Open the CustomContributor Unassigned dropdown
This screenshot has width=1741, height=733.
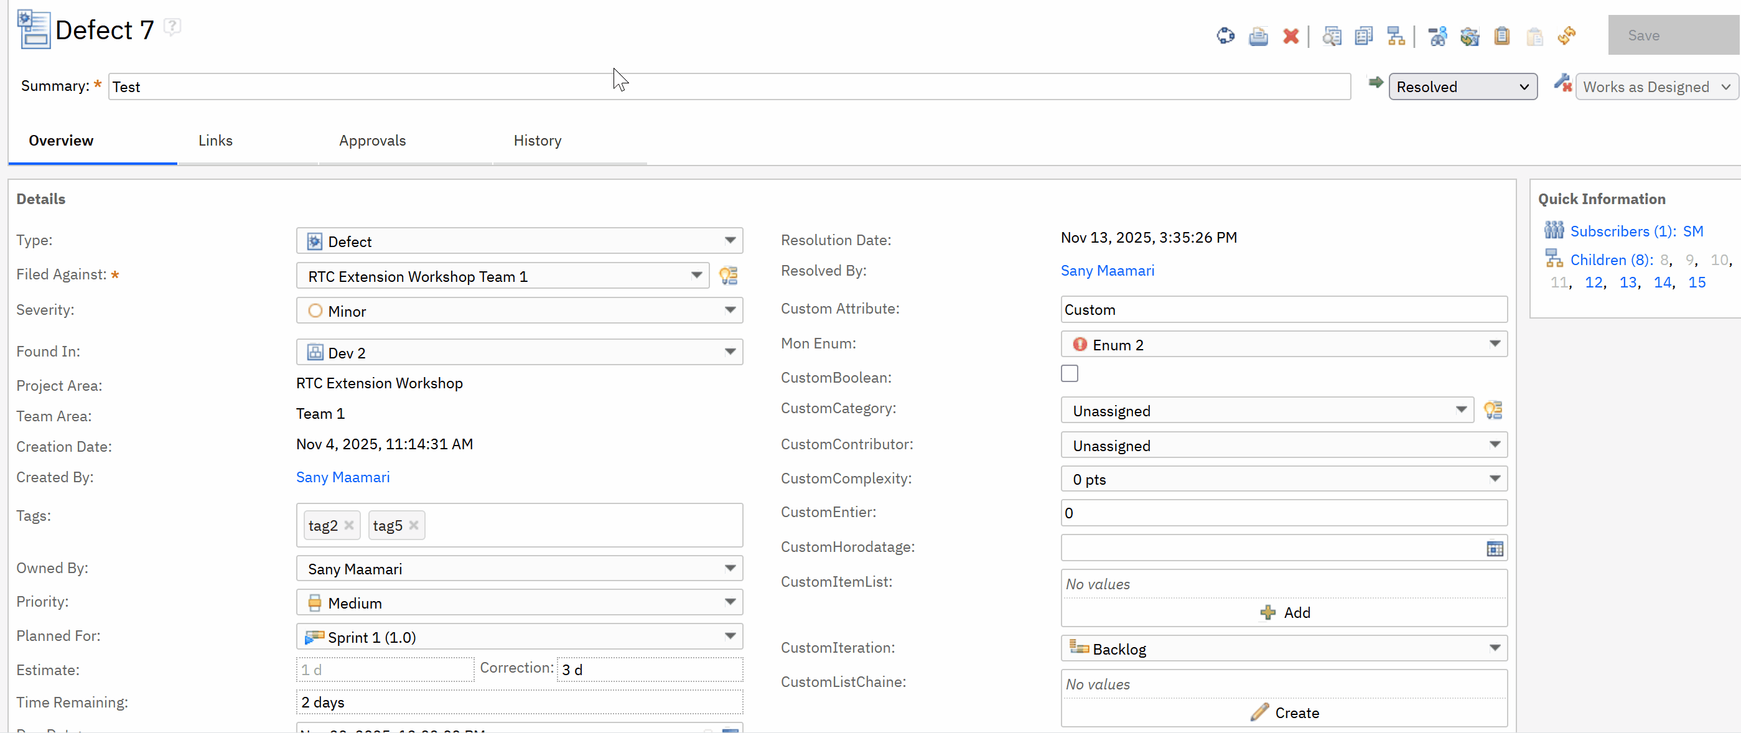1284,445
